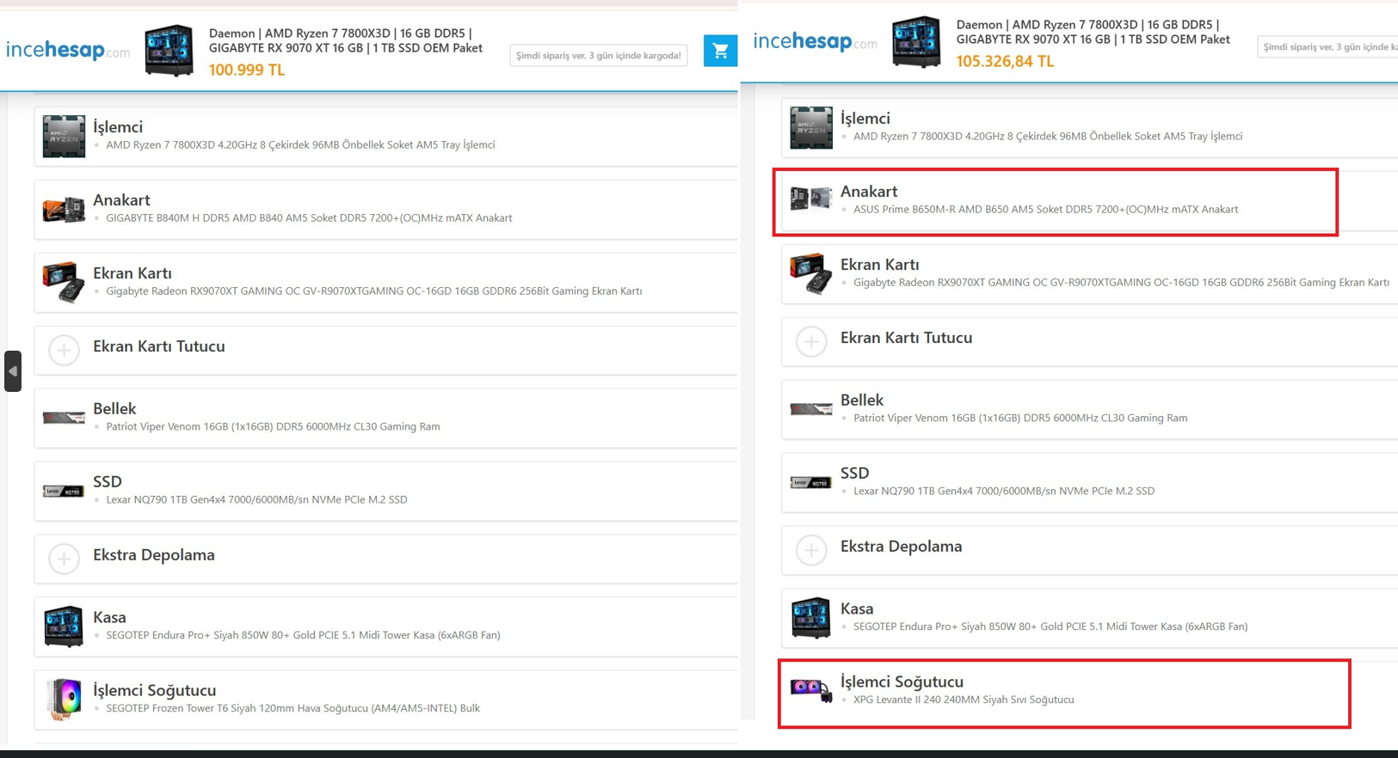Add Ekstra Depolama via plus icon, right page

coord(811,551)
